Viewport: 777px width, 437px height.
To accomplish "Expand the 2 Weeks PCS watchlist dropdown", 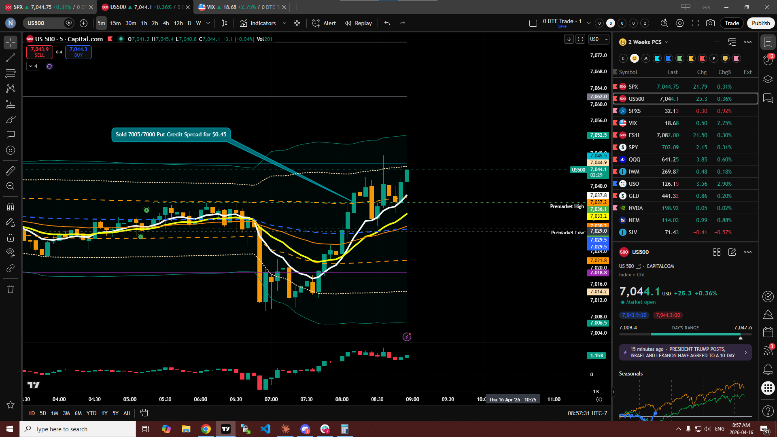I will [x=667, y=42].
